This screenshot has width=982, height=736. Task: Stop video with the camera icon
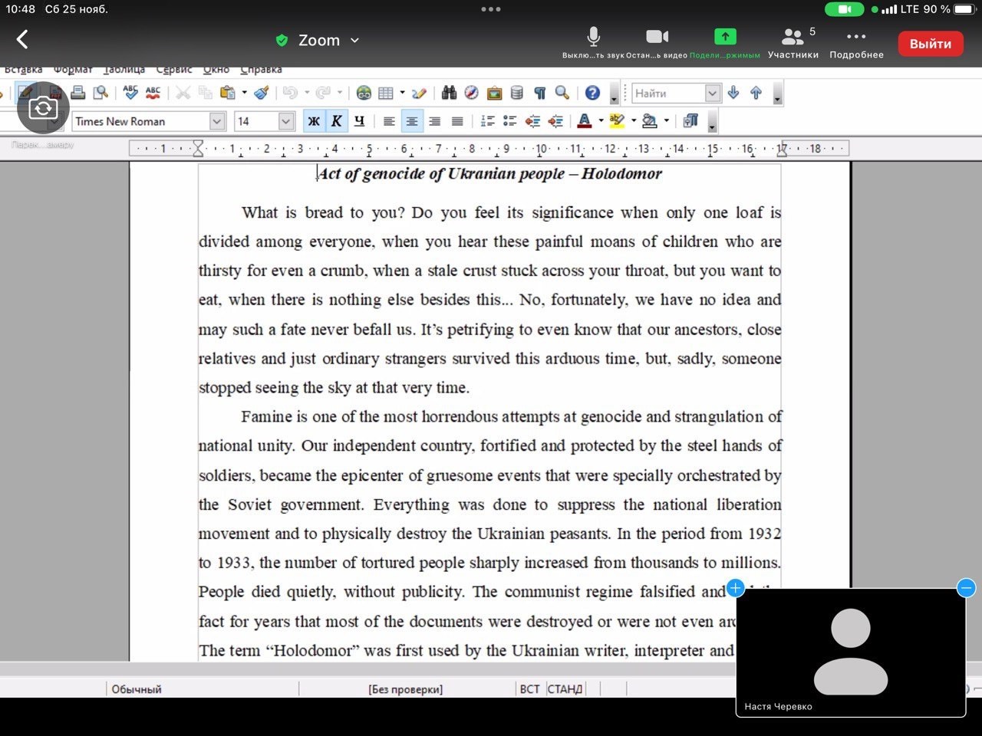657,43
